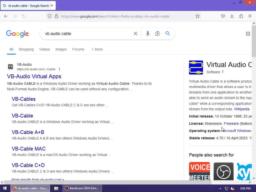Open the VB-Cable C+D sitelink
Screen dimensions: 256x192
point(28,165)
